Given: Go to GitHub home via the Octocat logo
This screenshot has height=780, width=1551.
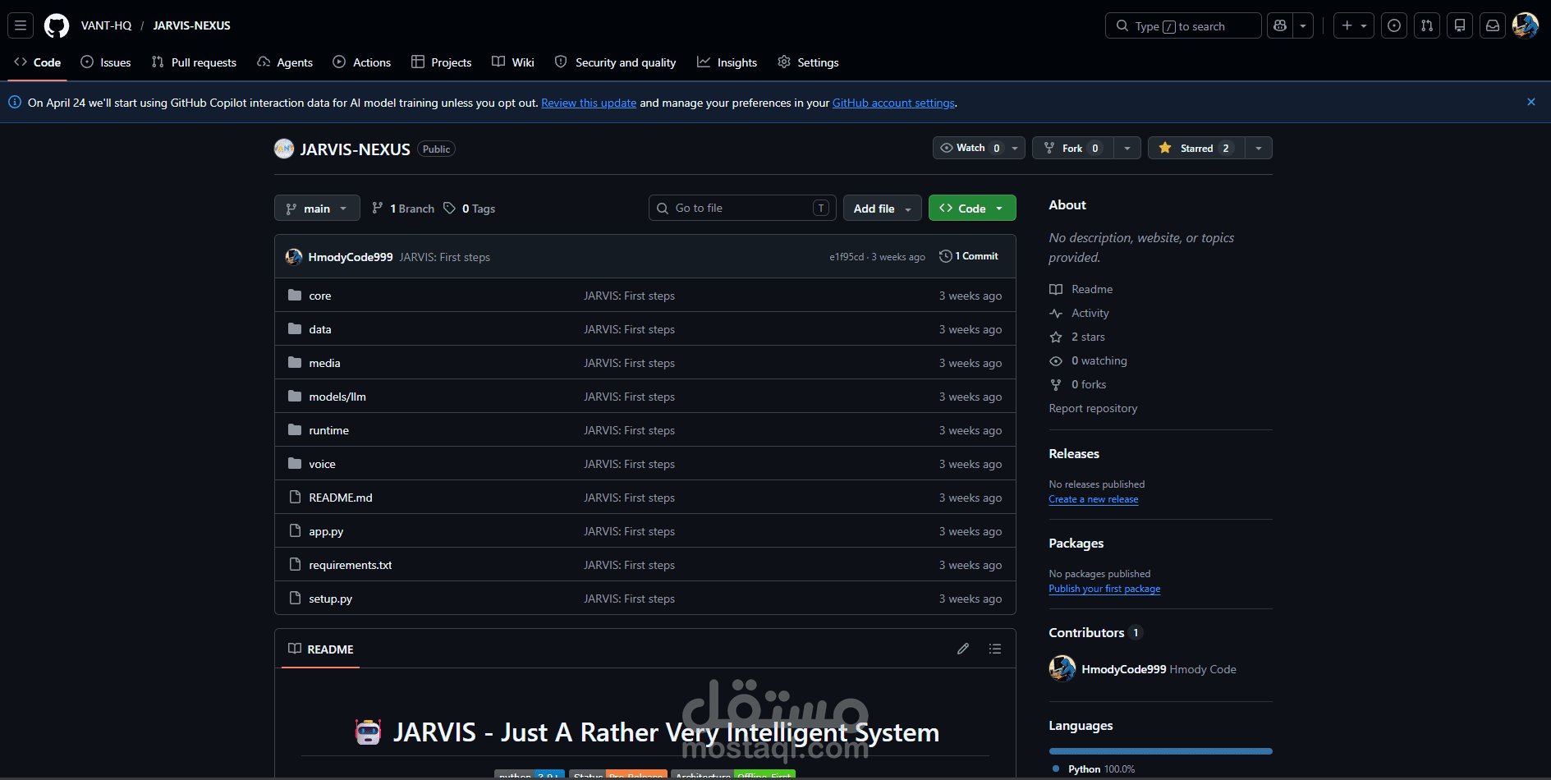Looking at the screenshot, I should coord(57,25).
